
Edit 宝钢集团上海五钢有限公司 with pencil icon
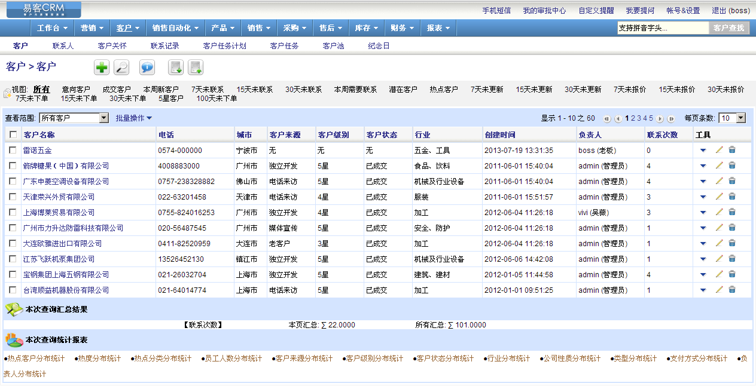point(719,274)
